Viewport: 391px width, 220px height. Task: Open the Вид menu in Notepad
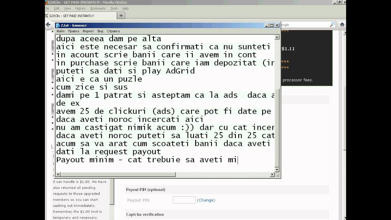point(100,31)
